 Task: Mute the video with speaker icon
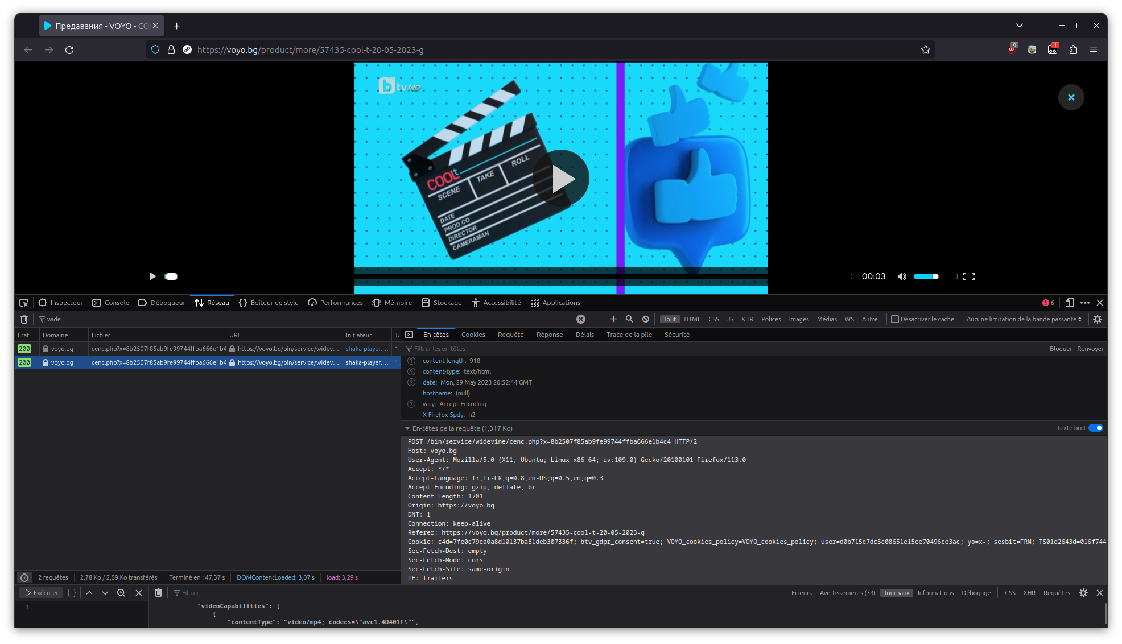coord(902,276)
